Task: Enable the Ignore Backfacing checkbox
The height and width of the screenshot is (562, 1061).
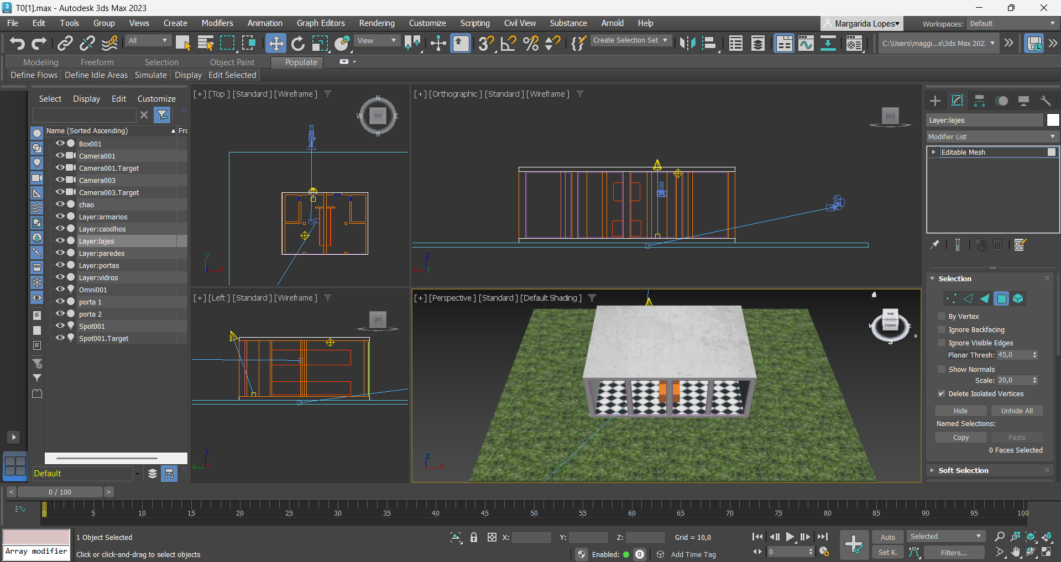Action: click(x=942, y=329)
